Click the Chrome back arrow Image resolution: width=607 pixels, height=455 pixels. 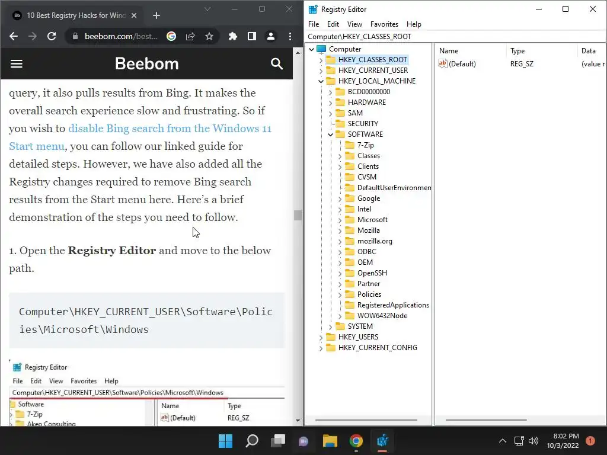pos(14,36)
